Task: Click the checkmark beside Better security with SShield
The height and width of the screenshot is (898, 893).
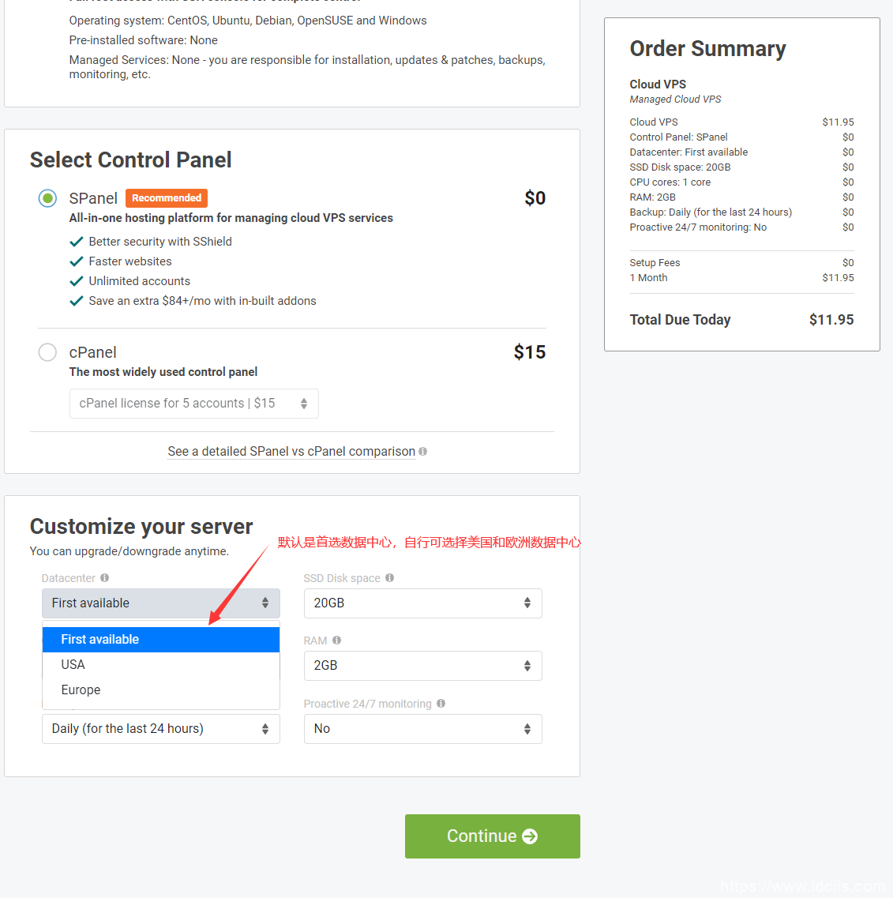Action: (x=77, y=242)
